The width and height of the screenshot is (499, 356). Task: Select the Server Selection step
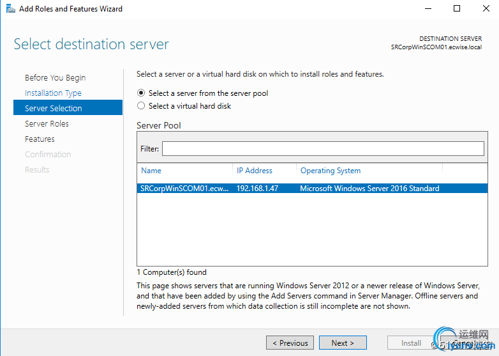pyautogui.click(x=68, y=107)
